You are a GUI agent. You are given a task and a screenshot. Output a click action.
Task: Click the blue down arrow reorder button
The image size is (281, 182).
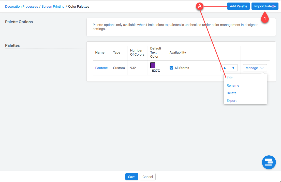[233, 68]
